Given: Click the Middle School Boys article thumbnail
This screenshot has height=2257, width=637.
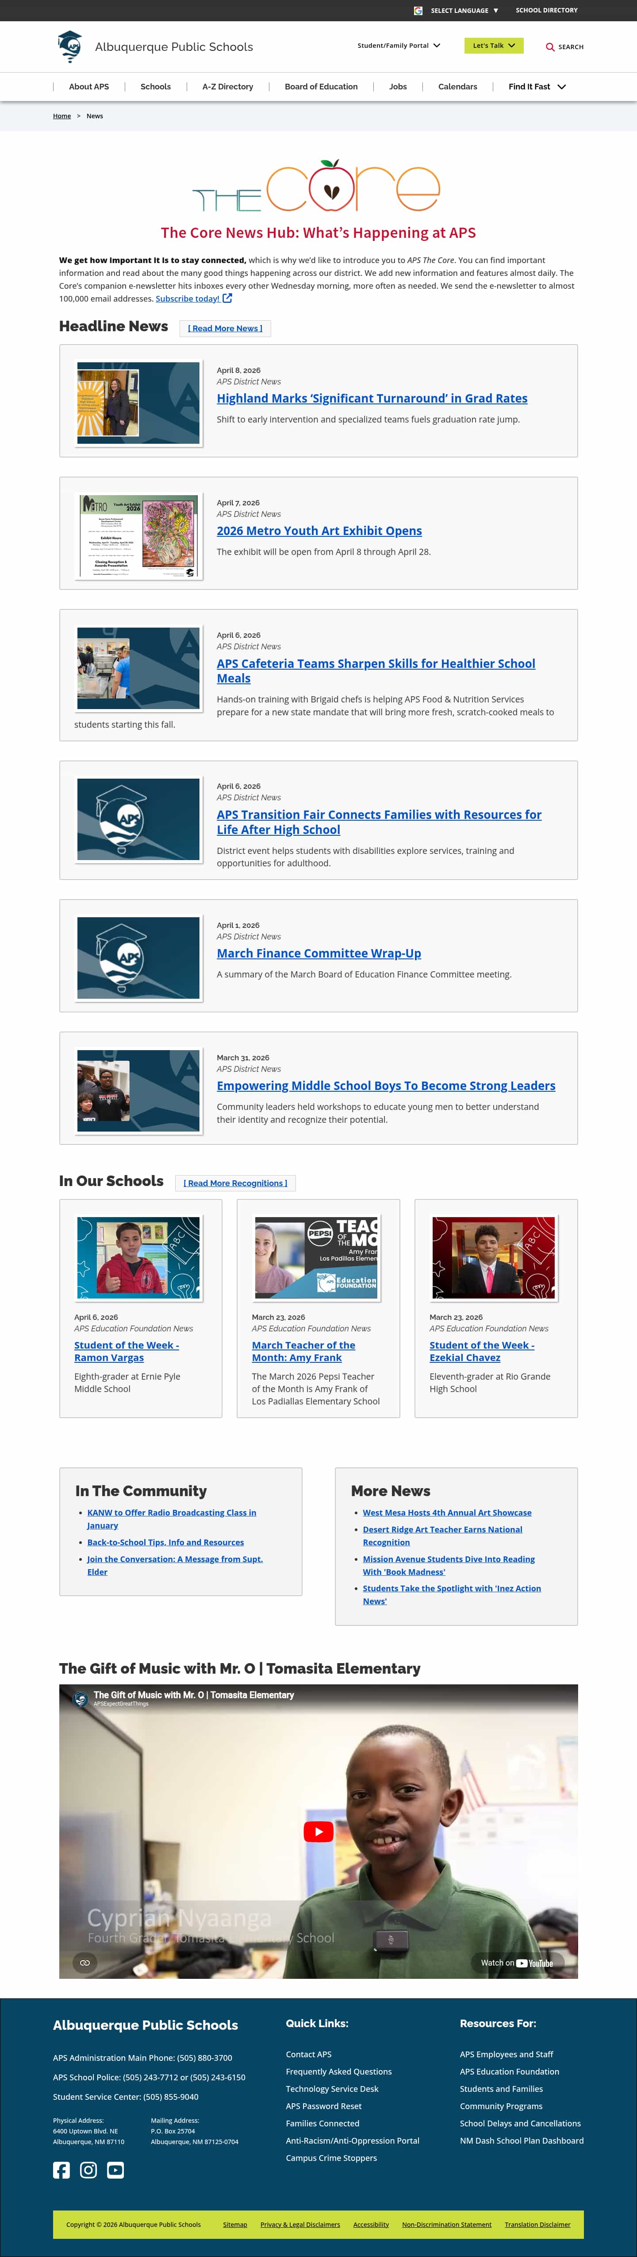Looking at the screenshot, I should pos(138,1091).
